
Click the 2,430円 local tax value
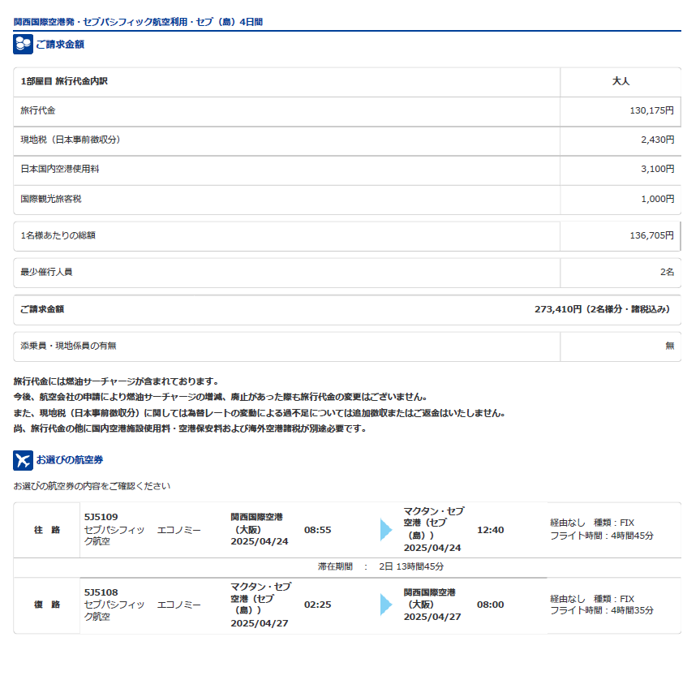tap(658, 140)
